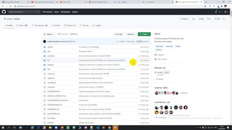Open the Readme link in About
This screenshot has height=130, width=232.
click(x=159, y=55)
